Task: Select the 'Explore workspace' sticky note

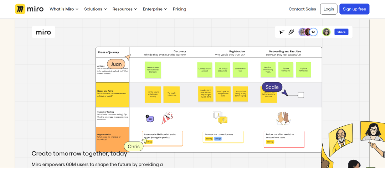Action: tap(286, 70)
